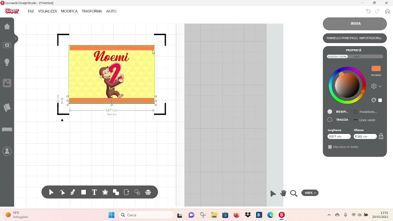Screen dimensions: 393x221
Task: Click the home icon at top right
Action: [387, 11]
